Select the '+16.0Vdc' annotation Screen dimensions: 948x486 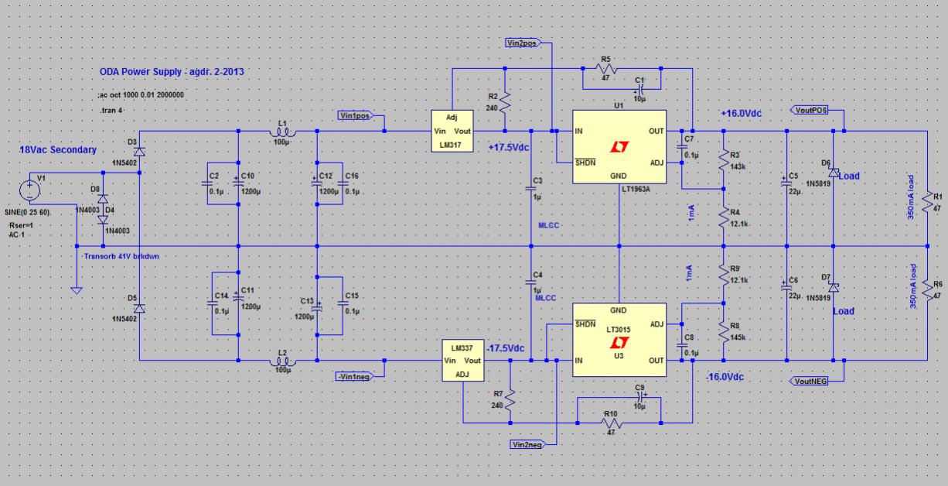(x=741, y=113)
